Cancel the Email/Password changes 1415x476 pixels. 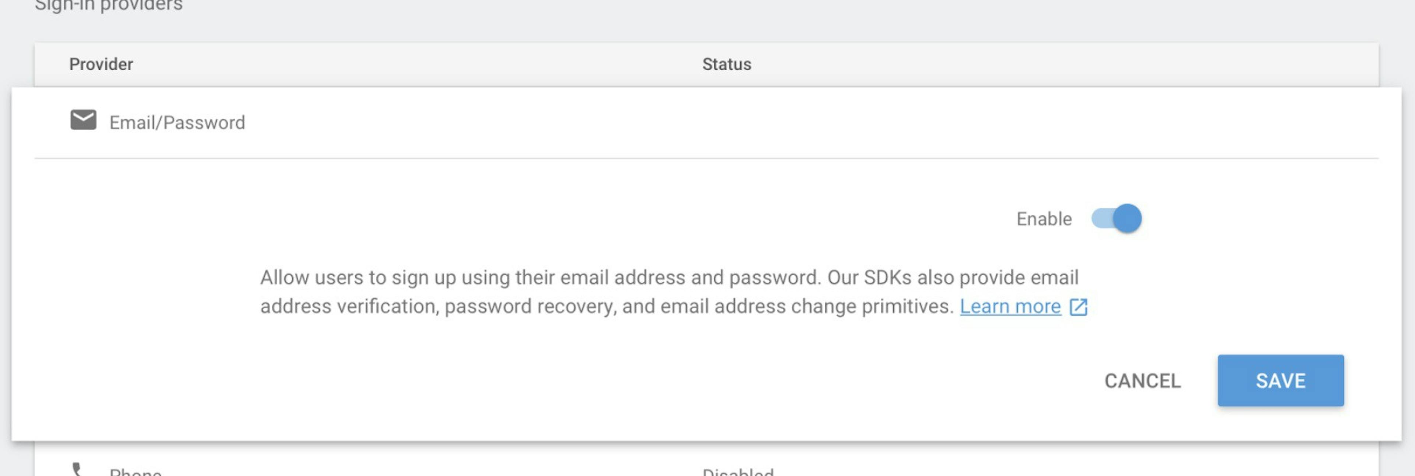1142,381
